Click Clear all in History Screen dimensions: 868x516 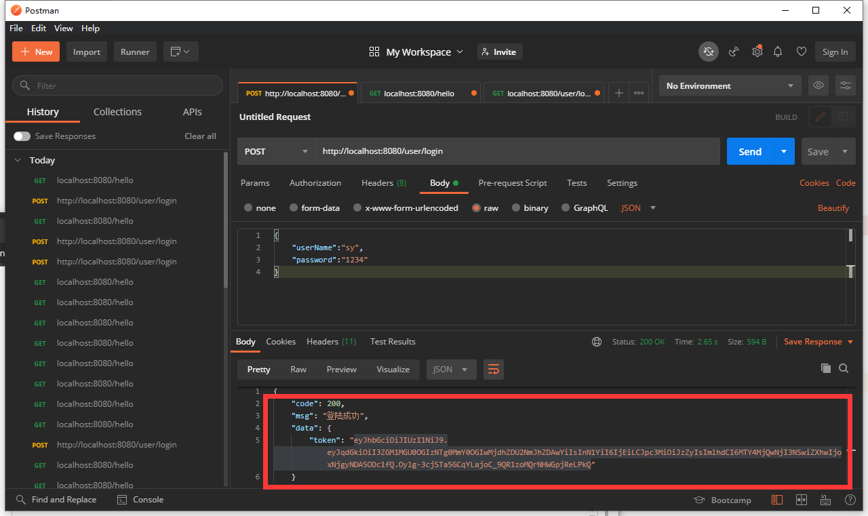tap(201, 136)
